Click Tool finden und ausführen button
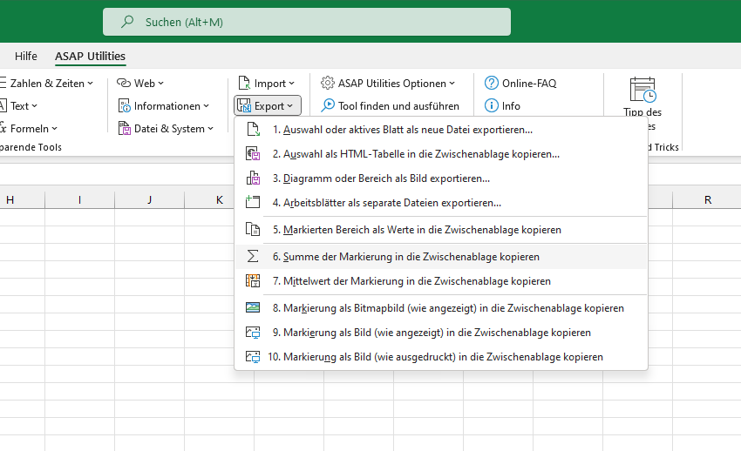 pos(390,105)
